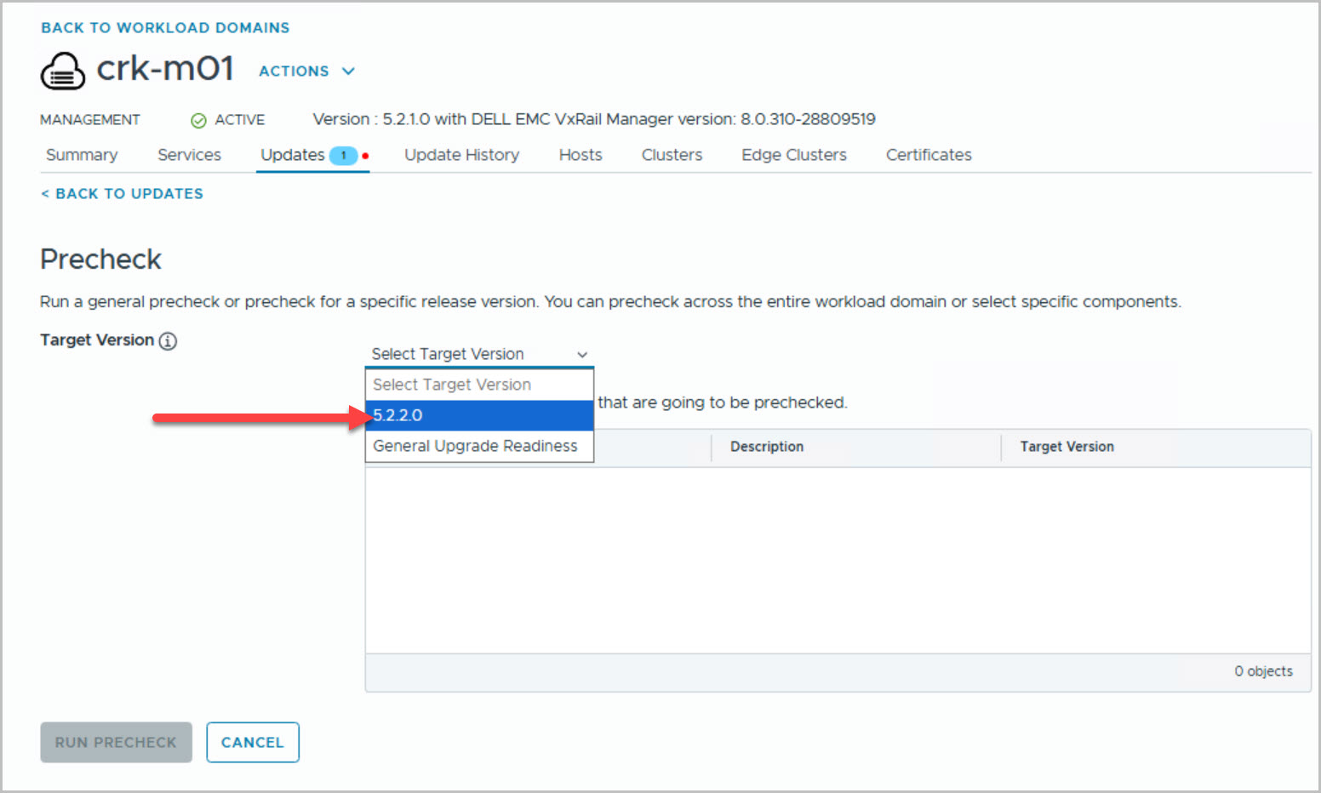Viewport: 1321px width, 793px height.
Task: Click the green Active status checkmark icon
Action: click(198, 121)
